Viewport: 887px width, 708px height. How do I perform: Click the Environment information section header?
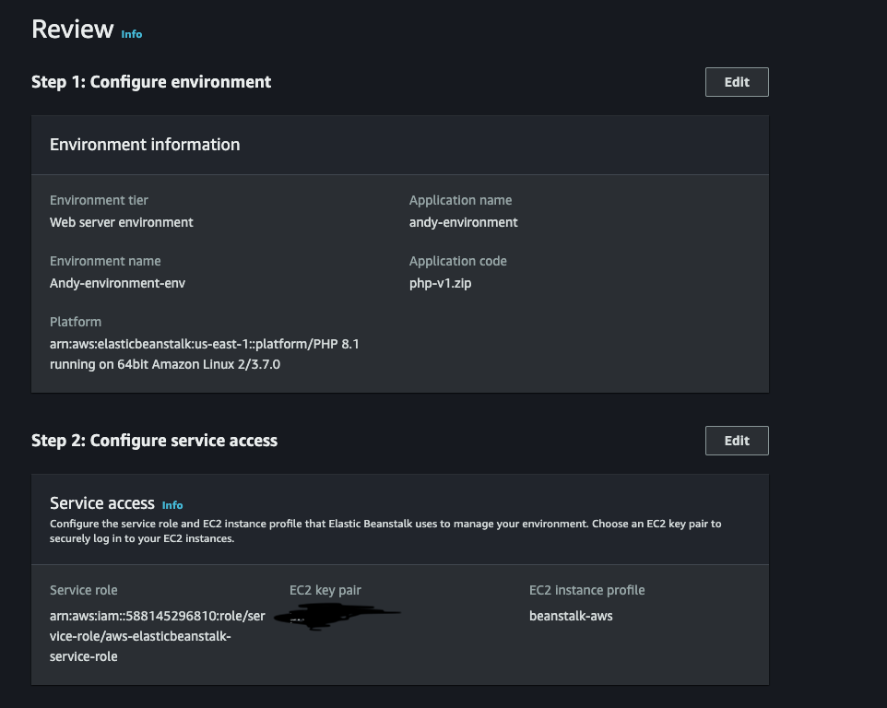point(145,145)
